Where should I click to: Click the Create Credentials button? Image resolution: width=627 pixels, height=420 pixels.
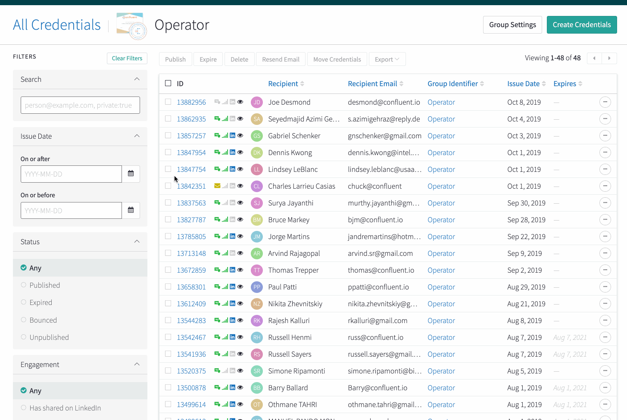[x=581, y=25]
